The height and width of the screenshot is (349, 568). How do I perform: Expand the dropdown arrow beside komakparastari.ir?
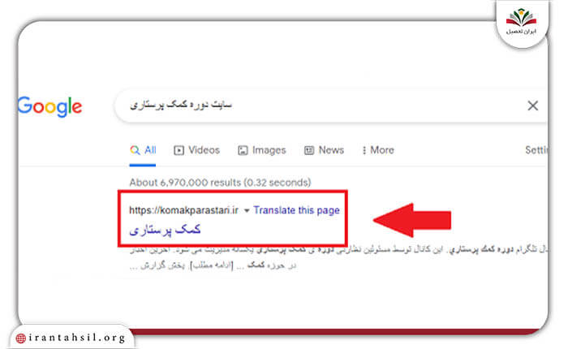(x=247, y=210)
